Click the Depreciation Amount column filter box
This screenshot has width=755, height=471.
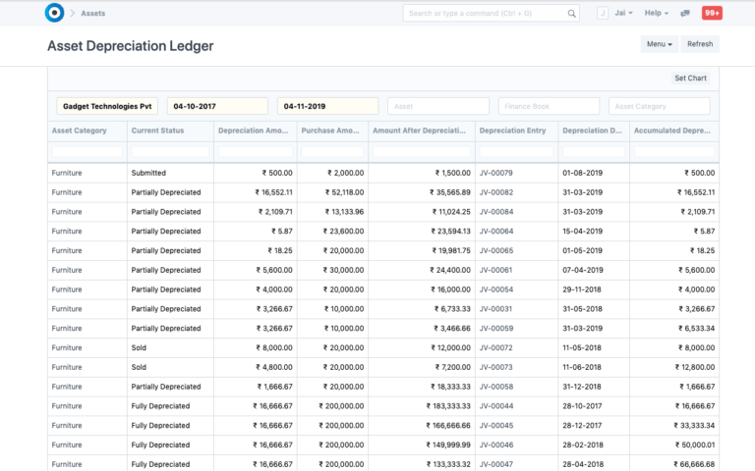tap(256, 151)
